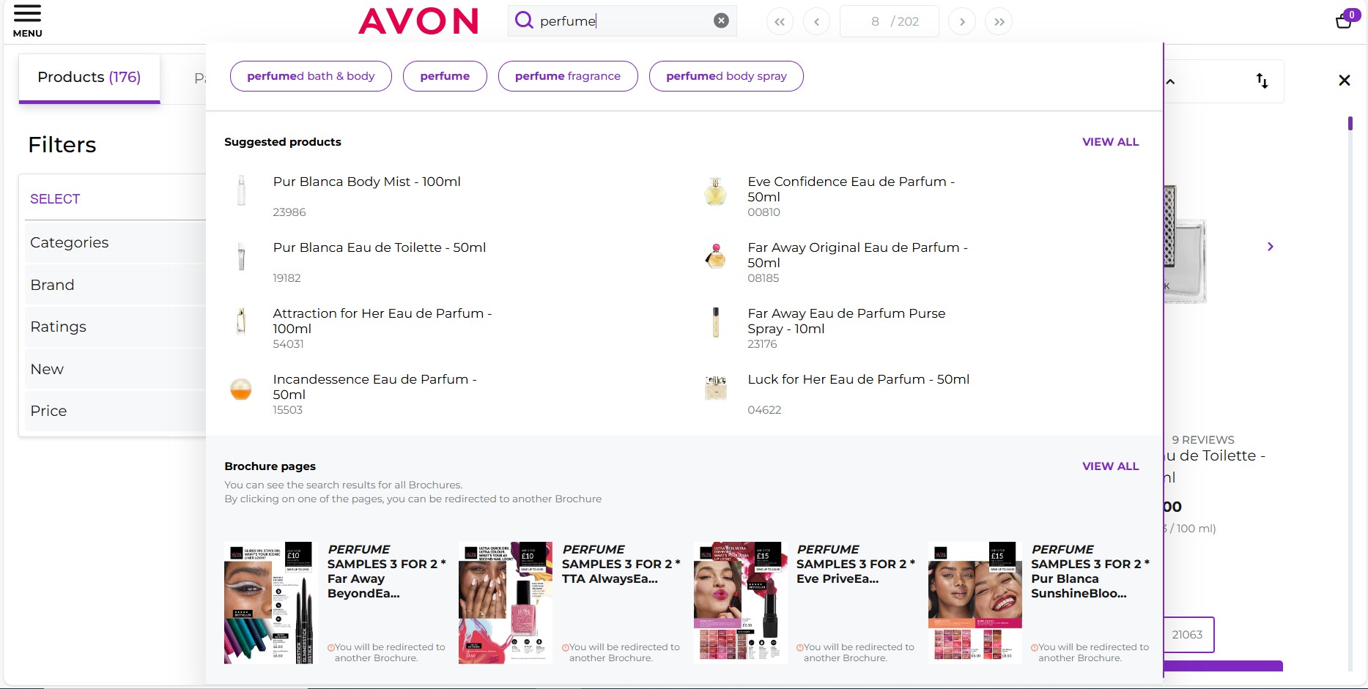Go to the next brochure page
This screenshot has height=689, width=1368.
click(x=961, y=21)
